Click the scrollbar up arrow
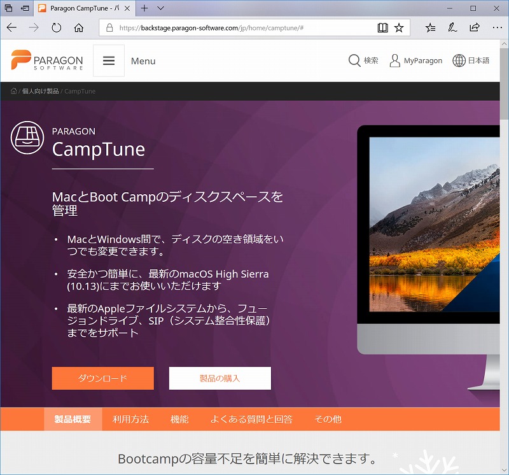The image size is (509, 475). click(x=504, y=44)
